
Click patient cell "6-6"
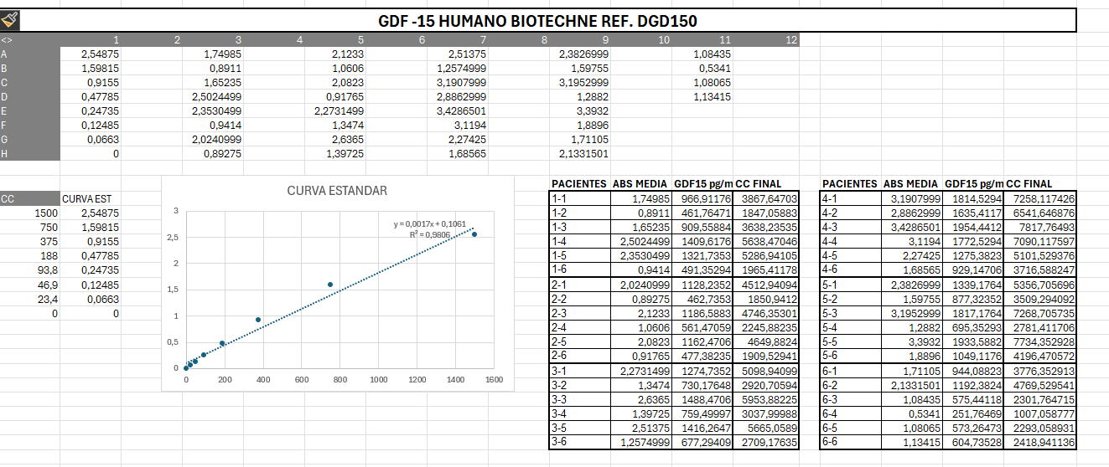point(851,442)
